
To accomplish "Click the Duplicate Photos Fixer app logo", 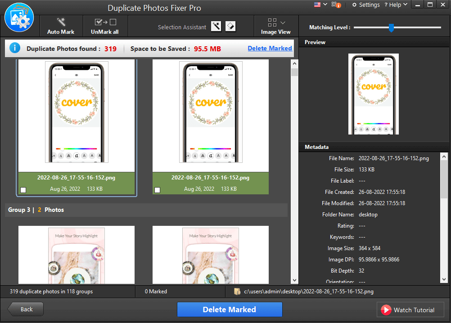I will [x=19, y=17].
